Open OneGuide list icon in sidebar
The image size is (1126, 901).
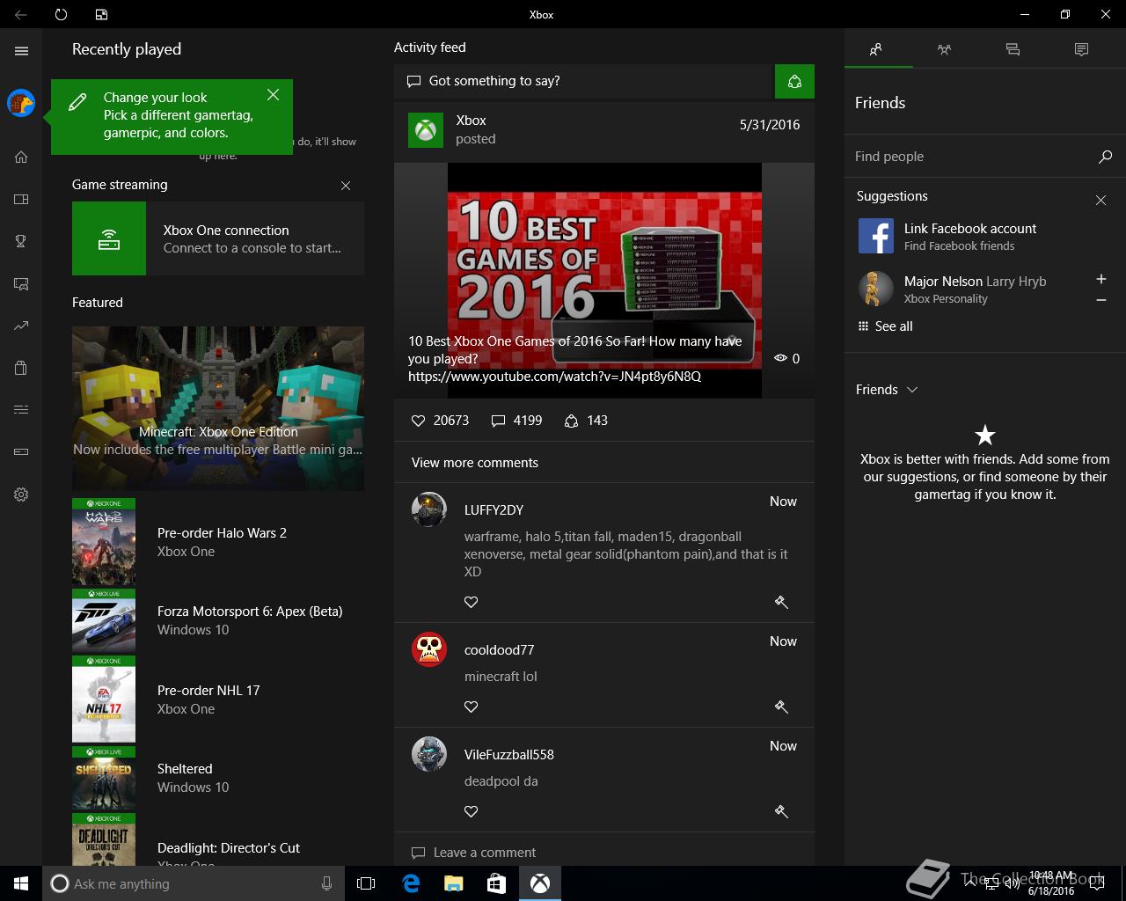(x=21, y=410)
